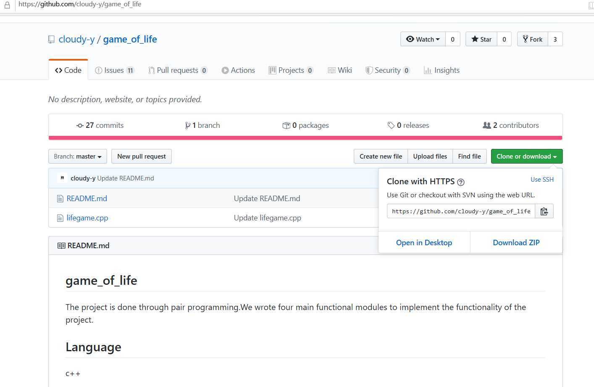This screenshot has width=594, height=387.
Task: Click Create new file
Action: [381, 156]
